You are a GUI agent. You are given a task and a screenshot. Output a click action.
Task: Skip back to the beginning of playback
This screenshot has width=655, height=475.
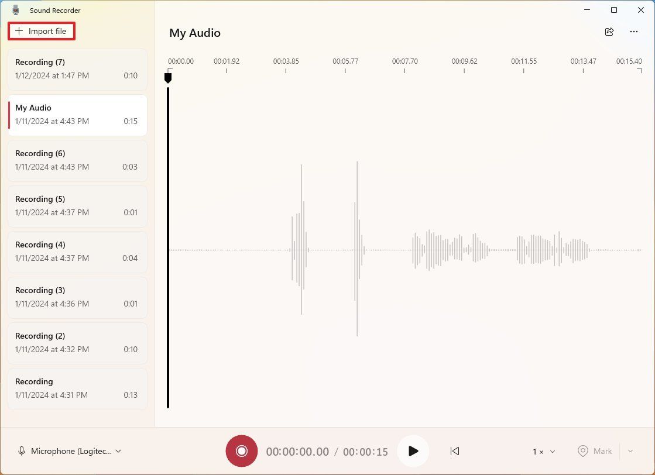coord(455,451)
